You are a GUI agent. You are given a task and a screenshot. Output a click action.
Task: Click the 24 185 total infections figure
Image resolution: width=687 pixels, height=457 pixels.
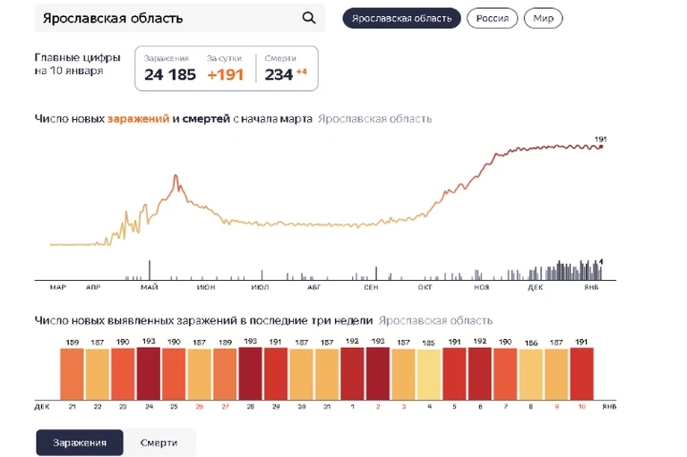click(170, 75)
